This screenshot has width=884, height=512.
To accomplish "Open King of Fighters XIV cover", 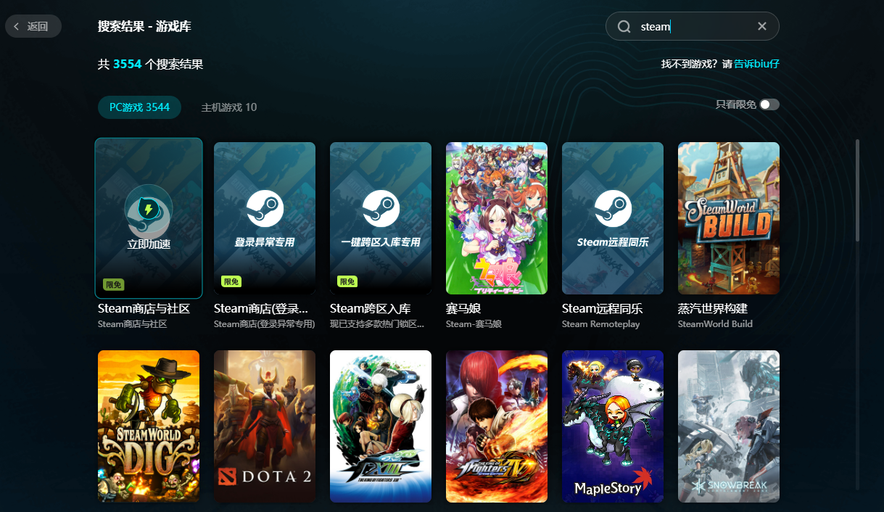I will click(x=497, y=426).
